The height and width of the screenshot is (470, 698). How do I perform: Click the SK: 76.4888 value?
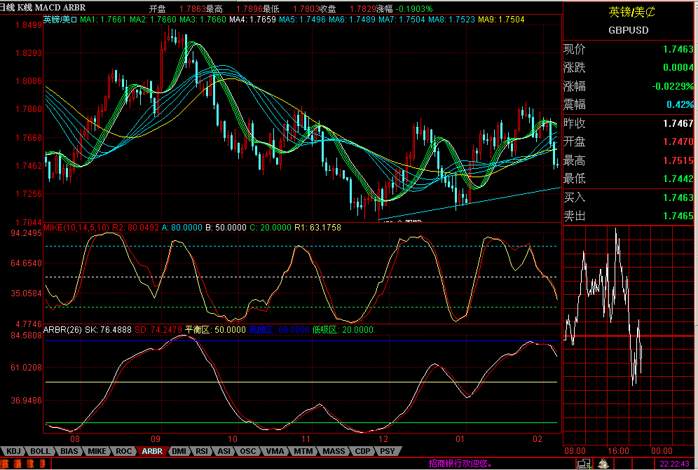coord(108,330)
